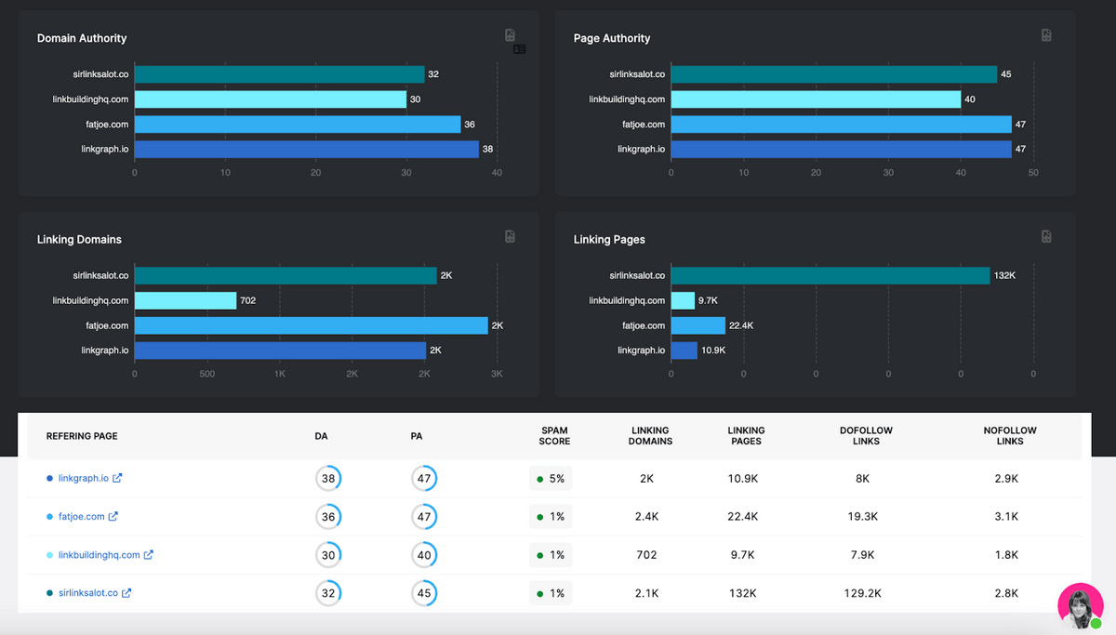Click export icon on Page Authority chart

(x=1047, y=35)
